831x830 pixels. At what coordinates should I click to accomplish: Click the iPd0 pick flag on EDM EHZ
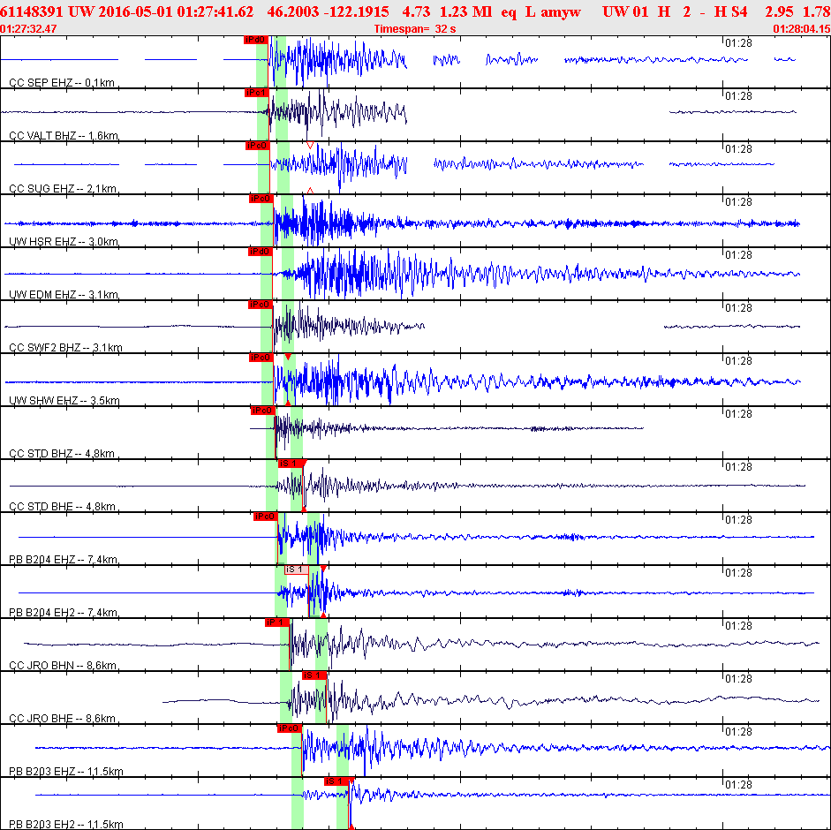tap(259, 252)
